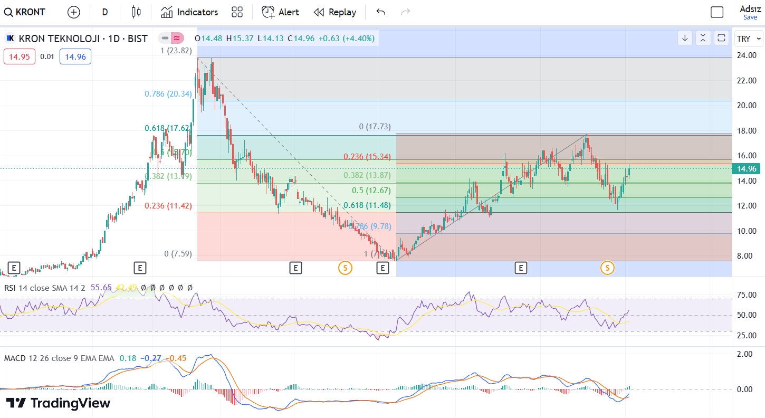Click the E earnings marker right of first S marker

click(383, 268)
